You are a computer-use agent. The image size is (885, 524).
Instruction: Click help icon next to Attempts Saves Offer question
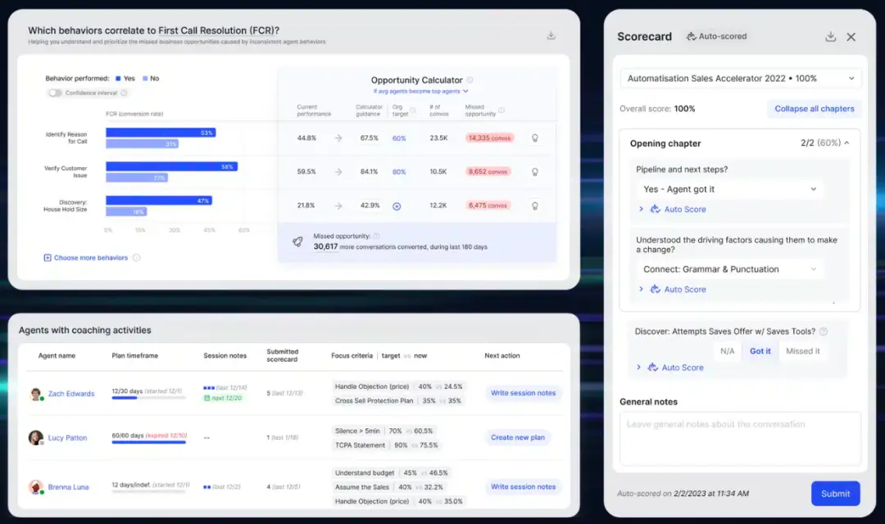tap(824, 332)
